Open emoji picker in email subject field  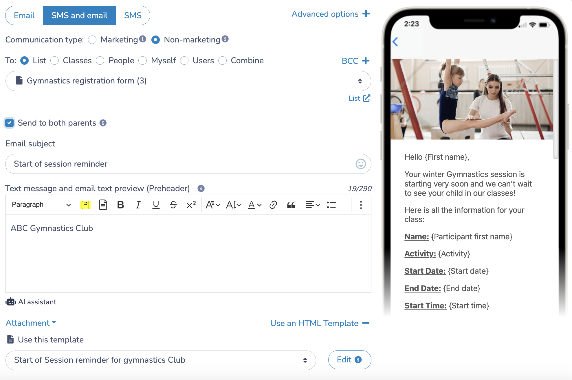point(361,164)
